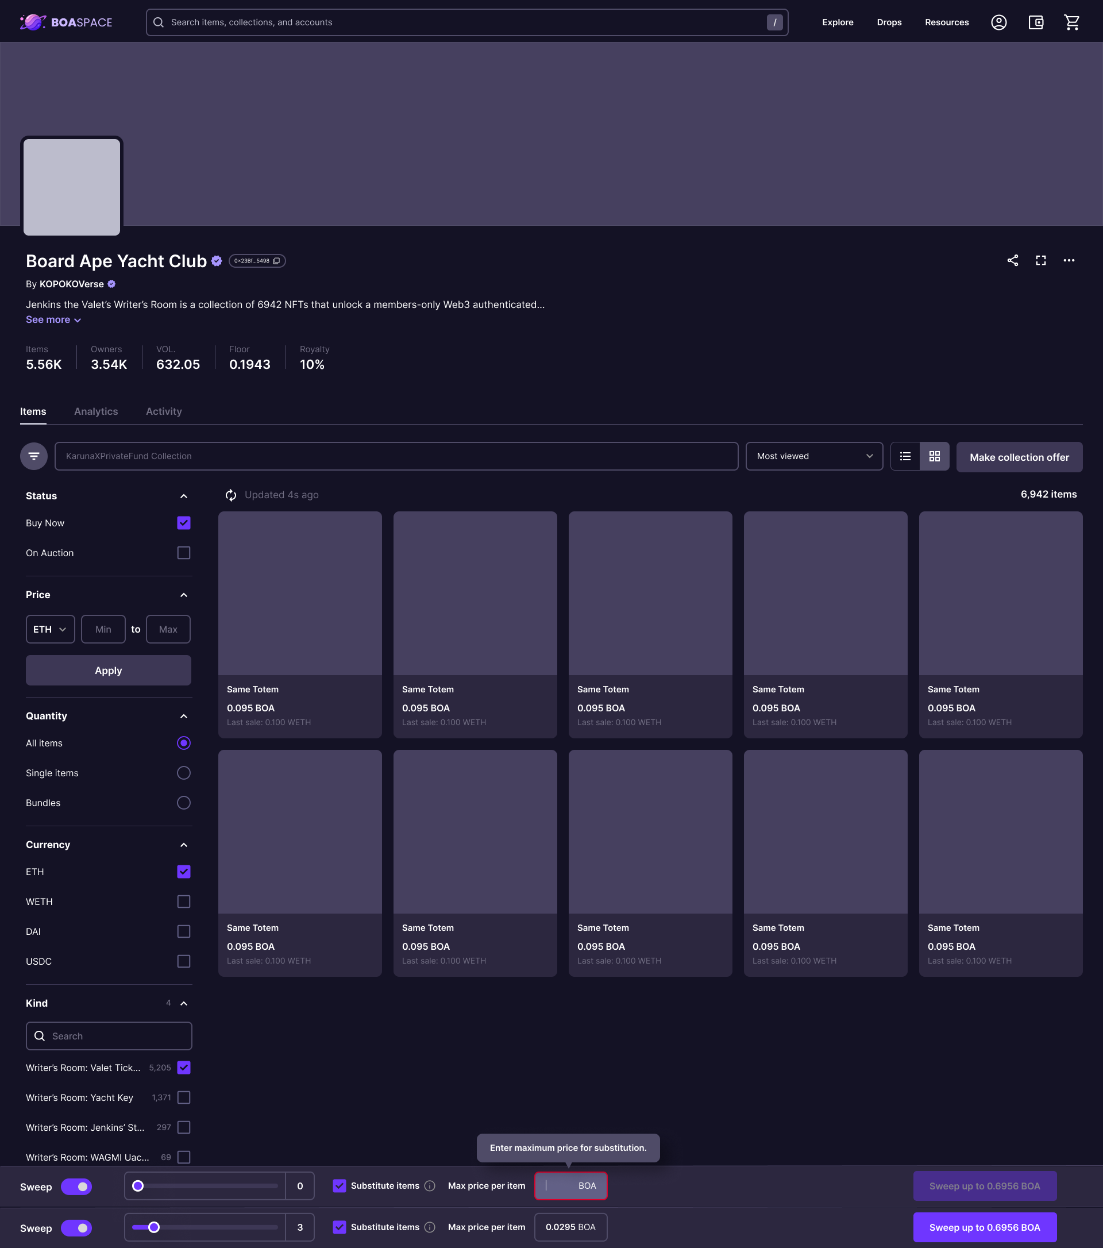Open the wallet icon in header
Viewport: 1103px width, 1248px height.
(1036, 22)
